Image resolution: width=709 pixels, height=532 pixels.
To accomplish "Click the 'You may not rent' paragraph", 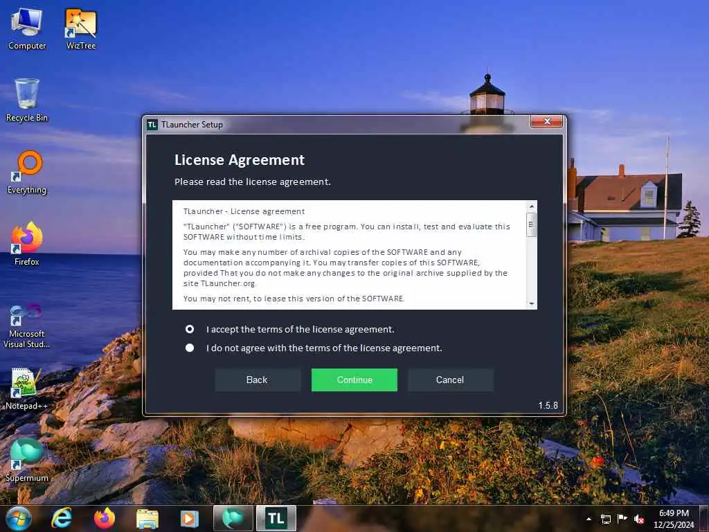I will click(294, 299).
